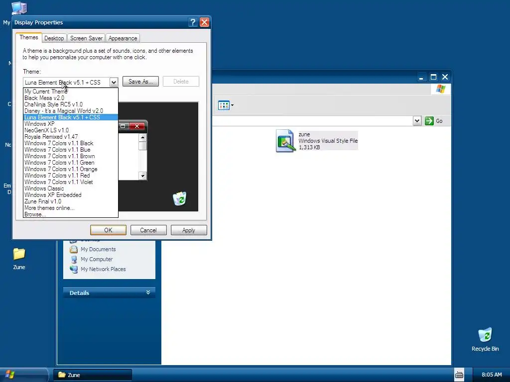Select Windows 7 Colors v1.1 Red
This screenshot has height=382, width=510.
[x=71, y=176]
